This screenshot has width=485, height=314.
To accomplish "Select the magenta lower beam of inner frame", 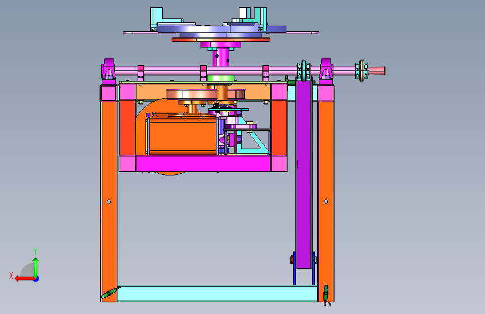I will (x=203, y=164).
